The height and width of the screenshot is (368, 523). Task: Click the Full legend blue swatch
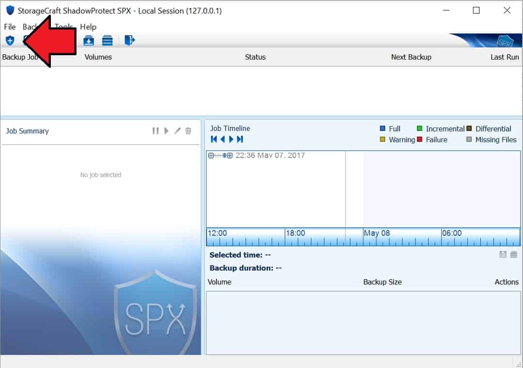pos(383,128)
